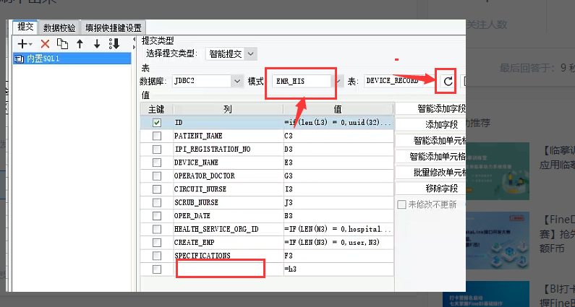Check primary key for OPERATOR_DOCTOR row
Screen dimensions: 575x307
[x=157, y=176]
